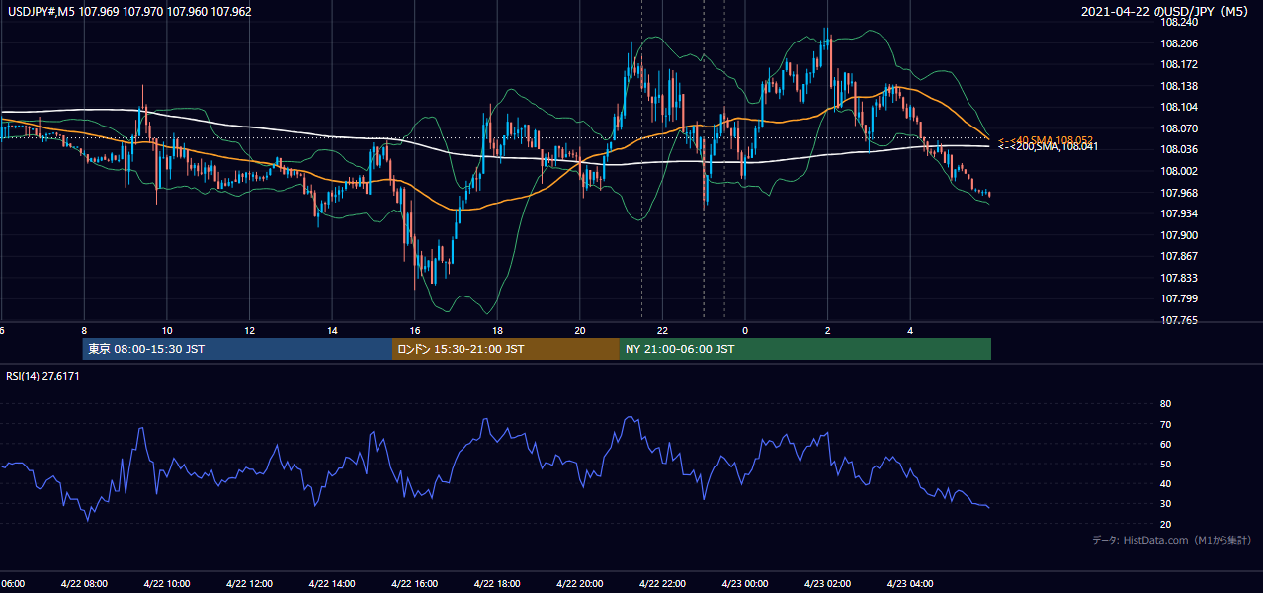Click the orange 40 SMA 108.053 label

[1044, 140]
